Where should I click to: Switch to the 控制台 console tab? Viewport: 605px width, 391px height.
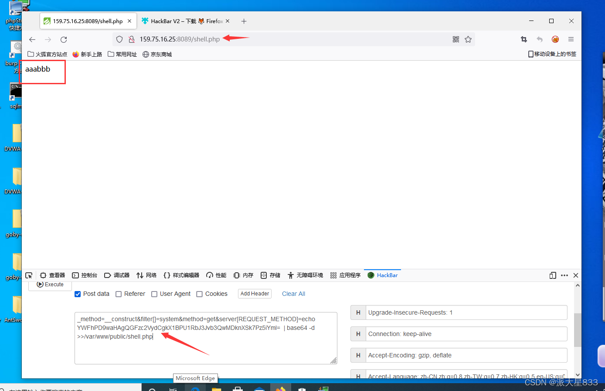point(85,275)
